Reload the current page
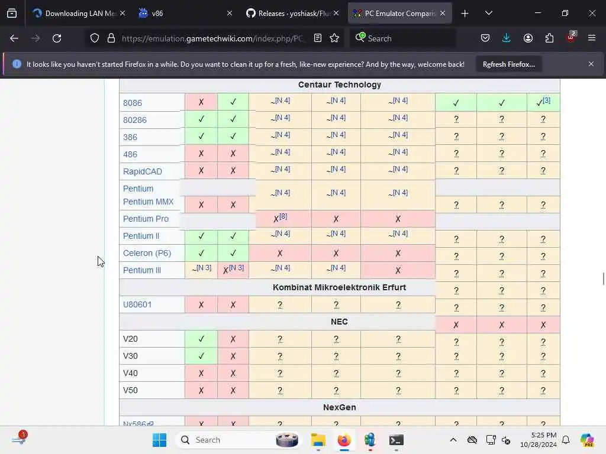 tap(57, 38)
